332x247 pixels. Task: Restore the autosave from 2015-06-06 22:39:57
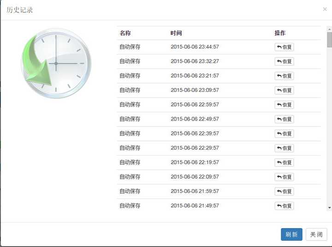284,133
